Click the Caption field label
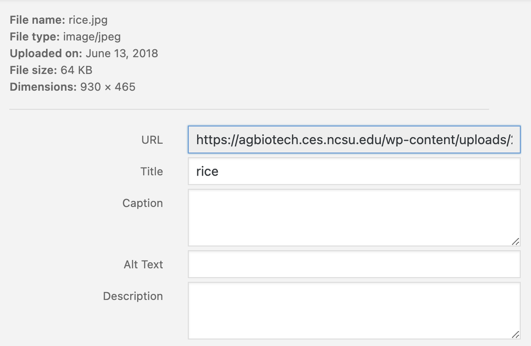The width and height of the screenshot is (531, 346). click(143, 203)
